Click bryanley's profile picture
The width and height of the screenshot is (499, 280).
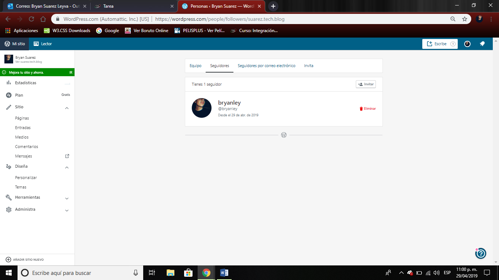202,108
